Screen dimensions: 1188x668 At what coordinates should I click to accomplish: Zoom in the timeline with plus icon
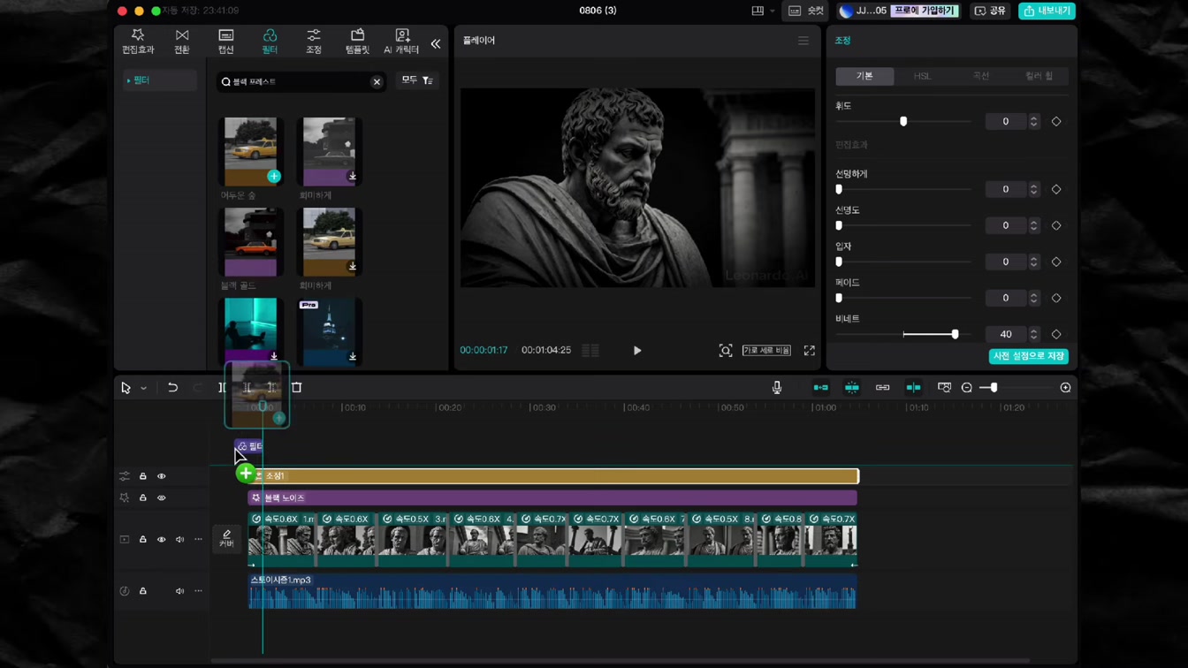click(1065, 388)
